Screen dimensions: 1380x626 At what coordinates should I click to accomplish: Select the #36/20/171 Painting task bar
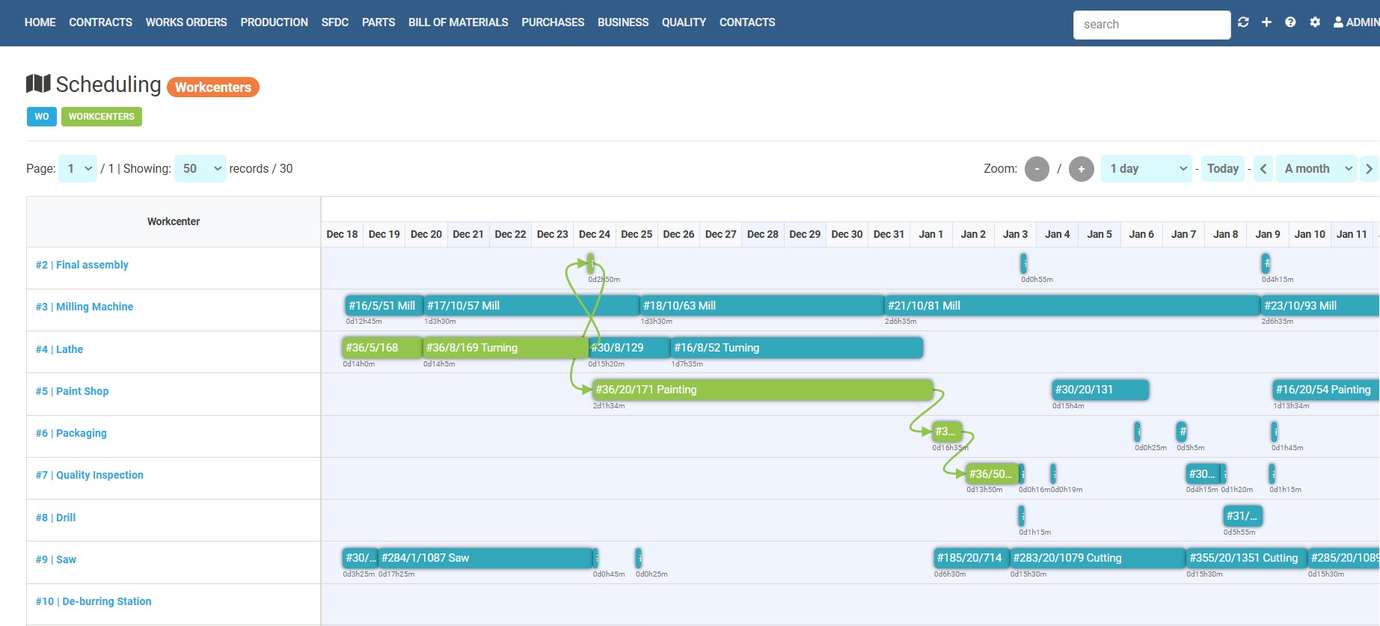(x=761, y=390)
